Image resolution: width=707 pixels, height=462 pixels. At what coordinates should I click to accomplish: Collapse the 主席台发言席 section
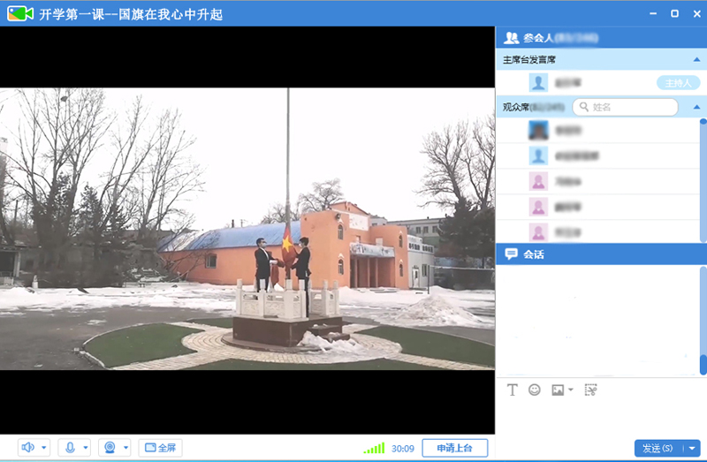point(696,60)
